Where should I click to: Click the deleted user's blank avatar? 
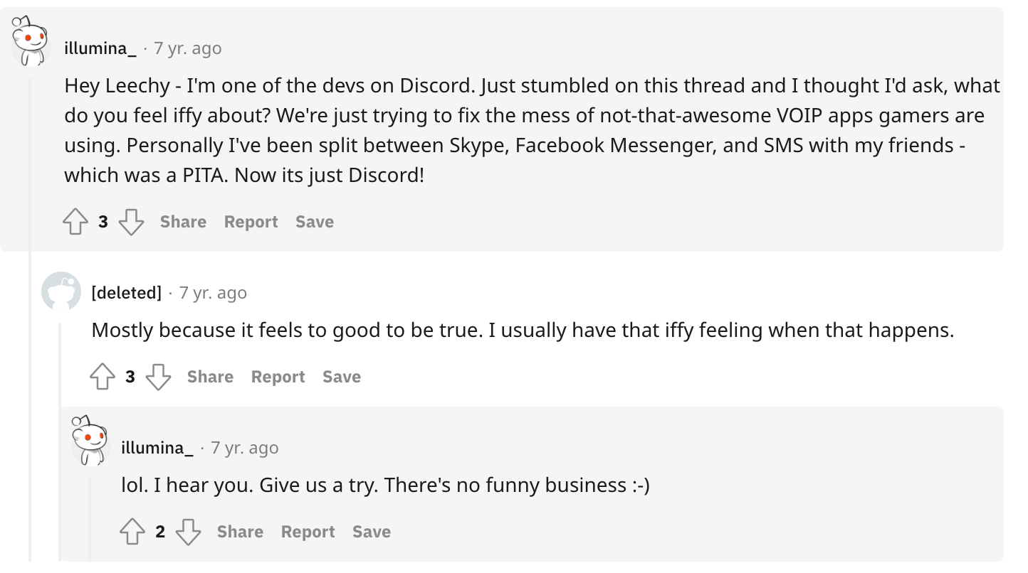[61, 291]
